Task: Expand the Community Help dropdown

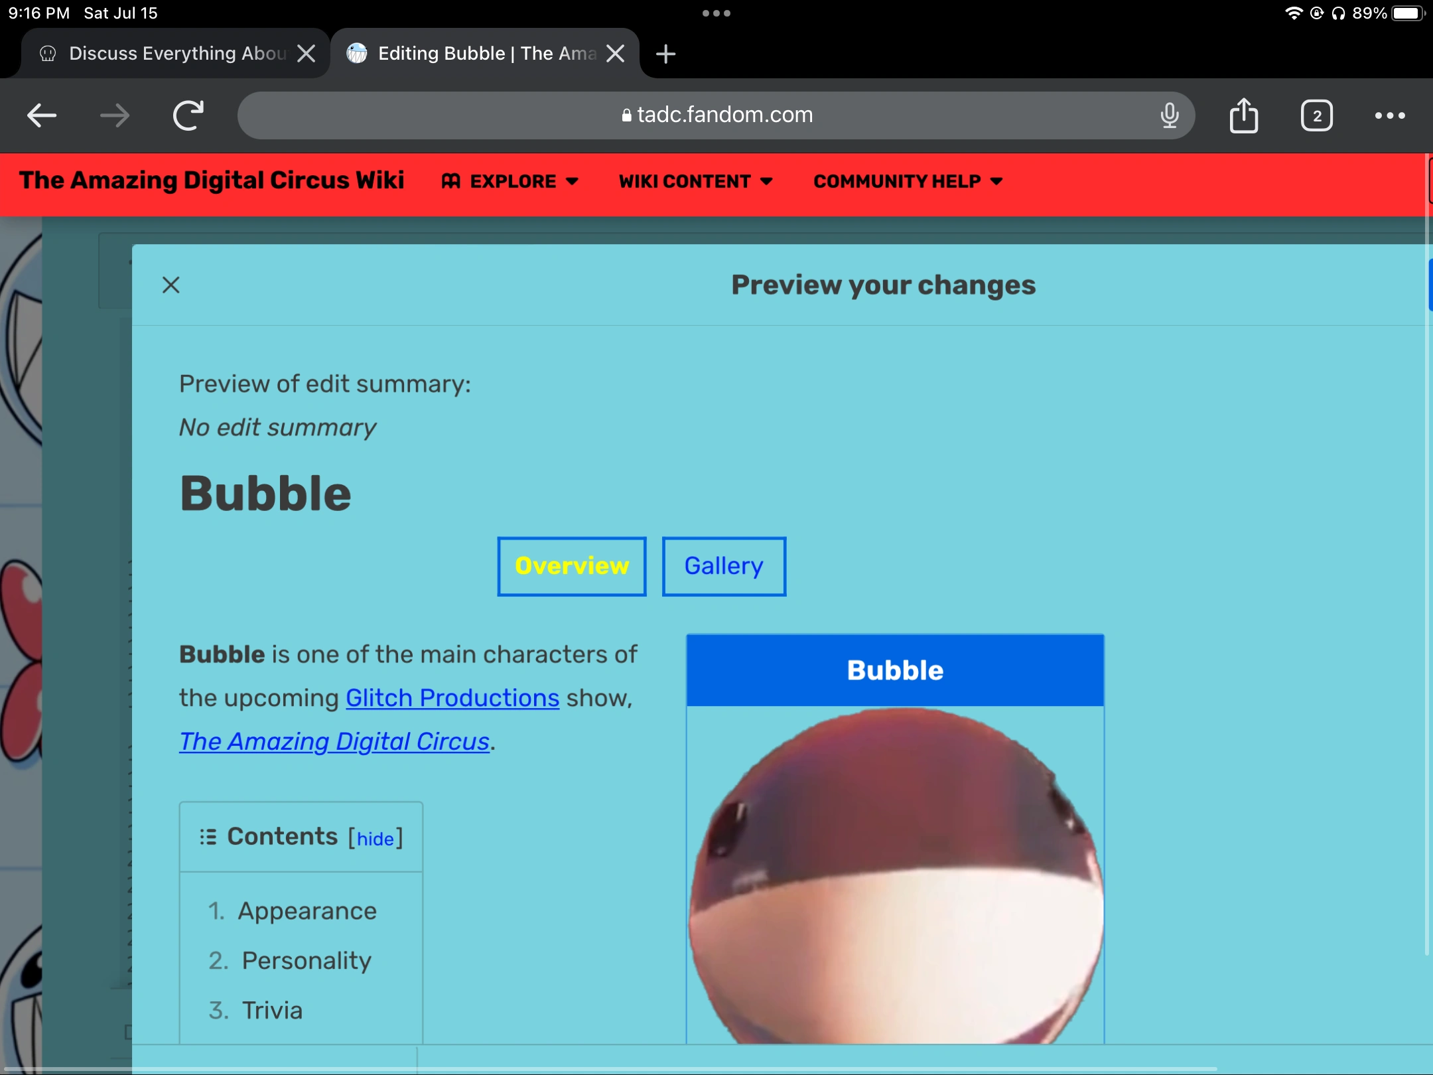Action: [907, 181]
